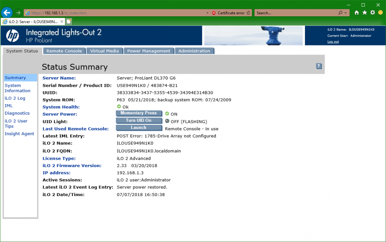Click the serial number USE949N1K0 / 483874-B21
The height and width of the screenshot is (242, 386).
[x=147, y=86]
